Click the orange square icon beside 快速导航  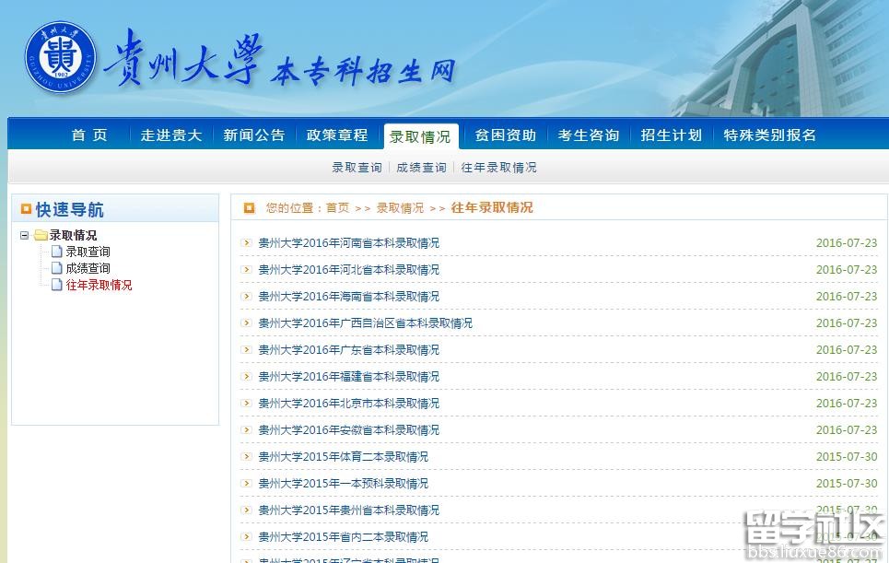26,209
